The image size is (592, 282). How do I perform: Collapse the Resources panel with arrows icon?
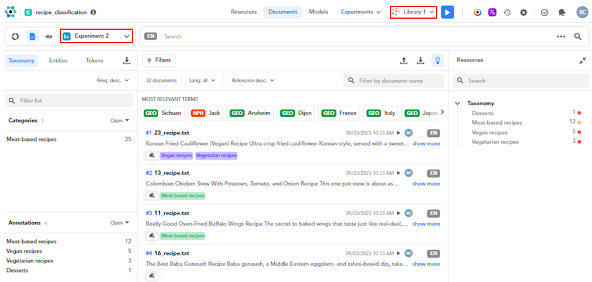(x=582, y=60)
